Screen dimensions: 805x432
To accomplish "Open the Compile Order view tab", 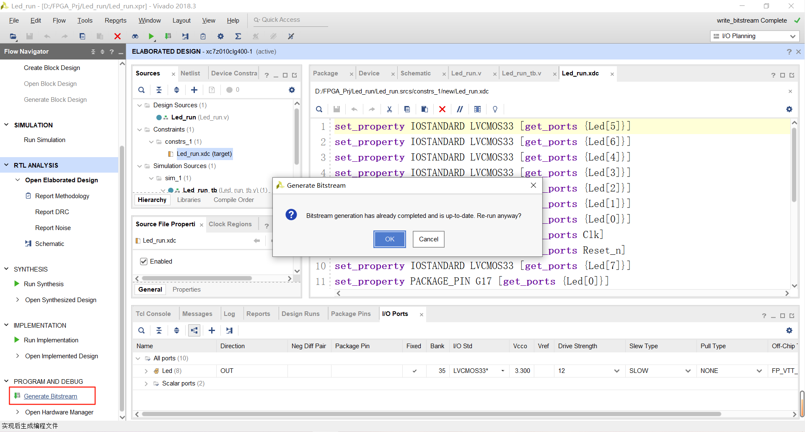I will pyautogui.click(x=233, y=200).
